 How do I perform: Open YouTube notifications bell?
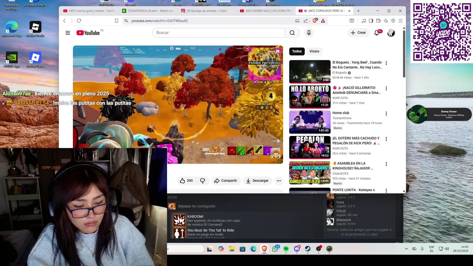click(x=377, y=33)
